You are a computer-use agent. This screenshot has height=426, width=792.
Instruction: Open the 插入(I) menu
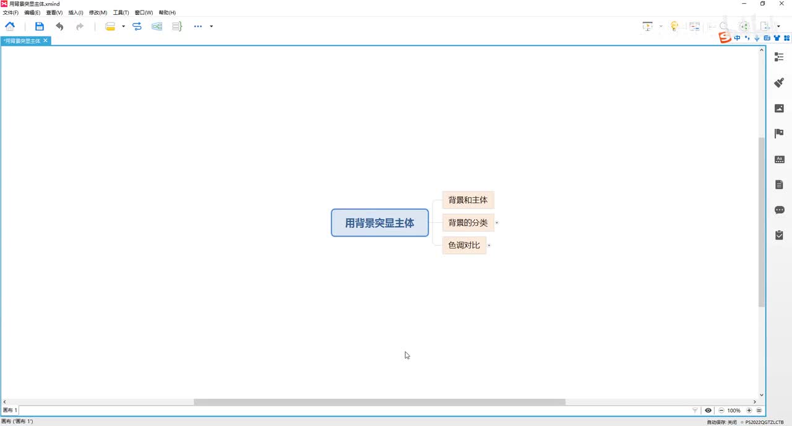pos(75,12)
